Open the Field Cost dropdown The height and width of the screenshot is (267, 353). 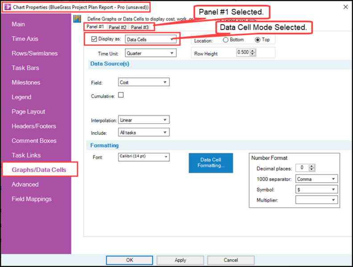(144, 82)
